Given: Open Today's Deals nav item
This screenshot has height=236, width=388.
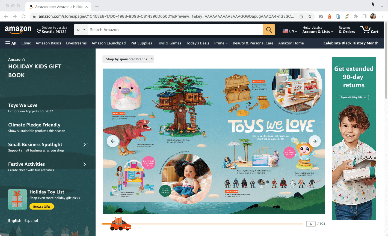Looking at the screenshot, I should click(198, 43).
